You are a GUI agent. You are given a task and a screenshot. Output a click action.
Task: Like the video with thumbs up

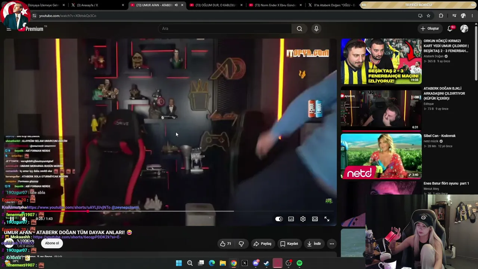[225, 244]
